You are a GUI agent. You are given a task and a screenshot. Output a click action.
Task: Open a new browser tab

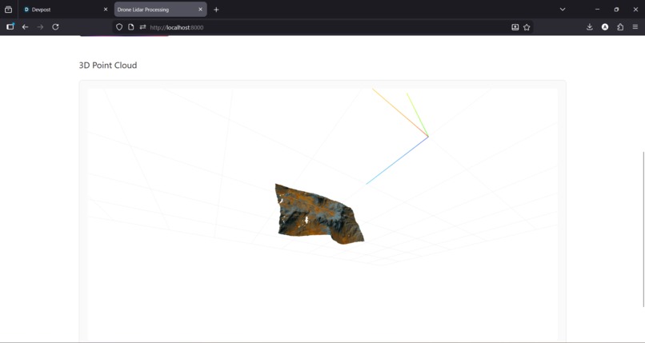(x=216, y=10)
